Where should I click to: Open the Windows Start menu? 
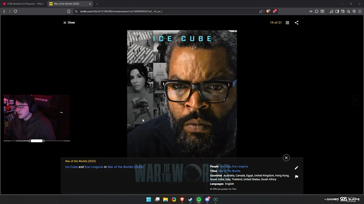coord(149,199)
